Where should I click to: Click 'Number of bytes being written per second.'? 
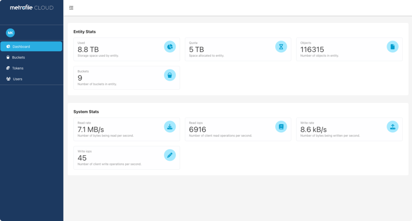click(x=330, y=136)
